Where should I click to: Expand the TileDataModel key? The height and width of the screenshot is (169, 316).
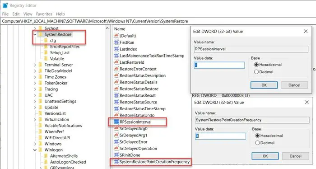click(x=35, y=71)
